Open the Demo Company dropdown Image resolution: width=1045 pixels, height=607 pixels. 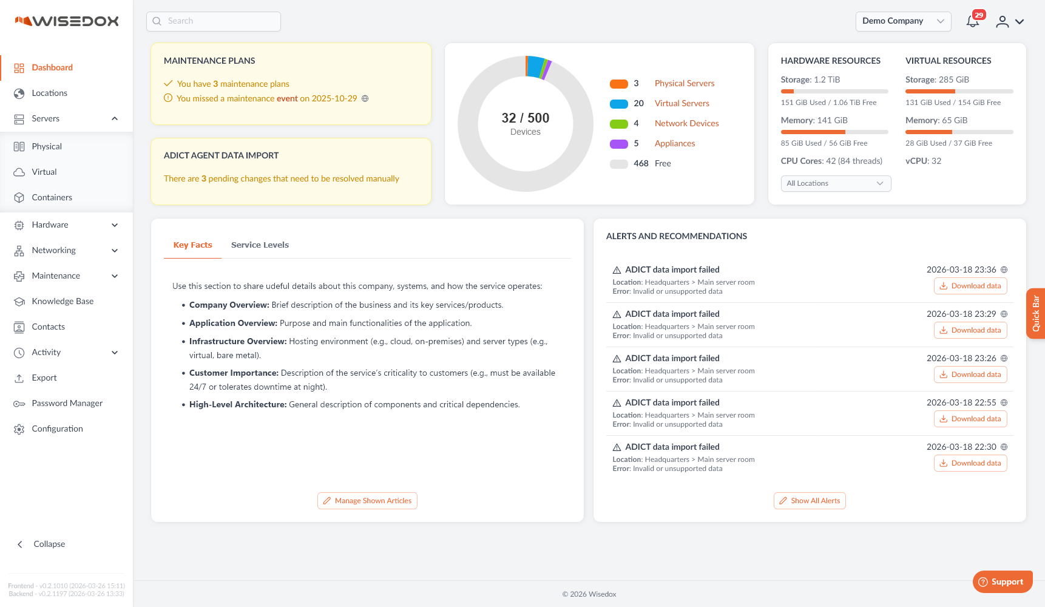[903, 21]
